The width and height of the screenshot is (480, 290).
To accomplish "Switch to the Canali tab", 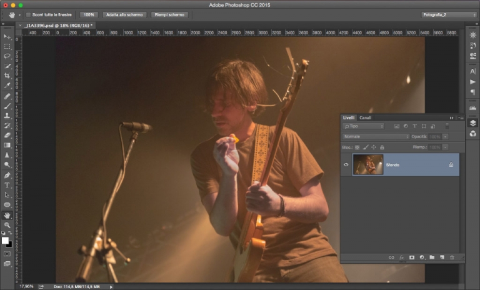I will [366, 117].
